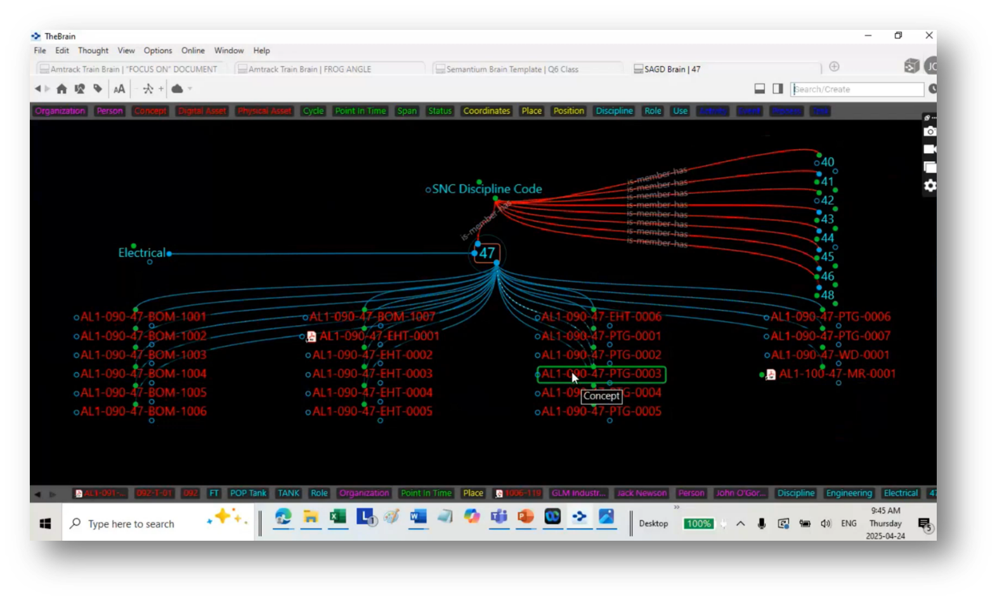Click Jack Newson in past thoughts bar

pyautogui.click(x=642, y=493)
